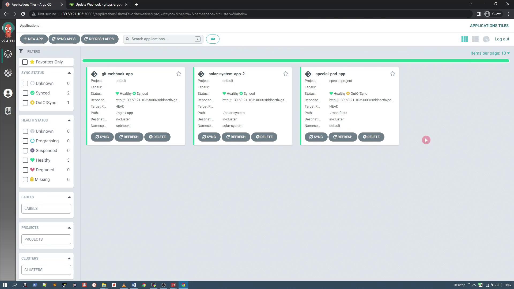Focus the Search applications field
This screenshot has height=289, width=514.
point(162,39)
